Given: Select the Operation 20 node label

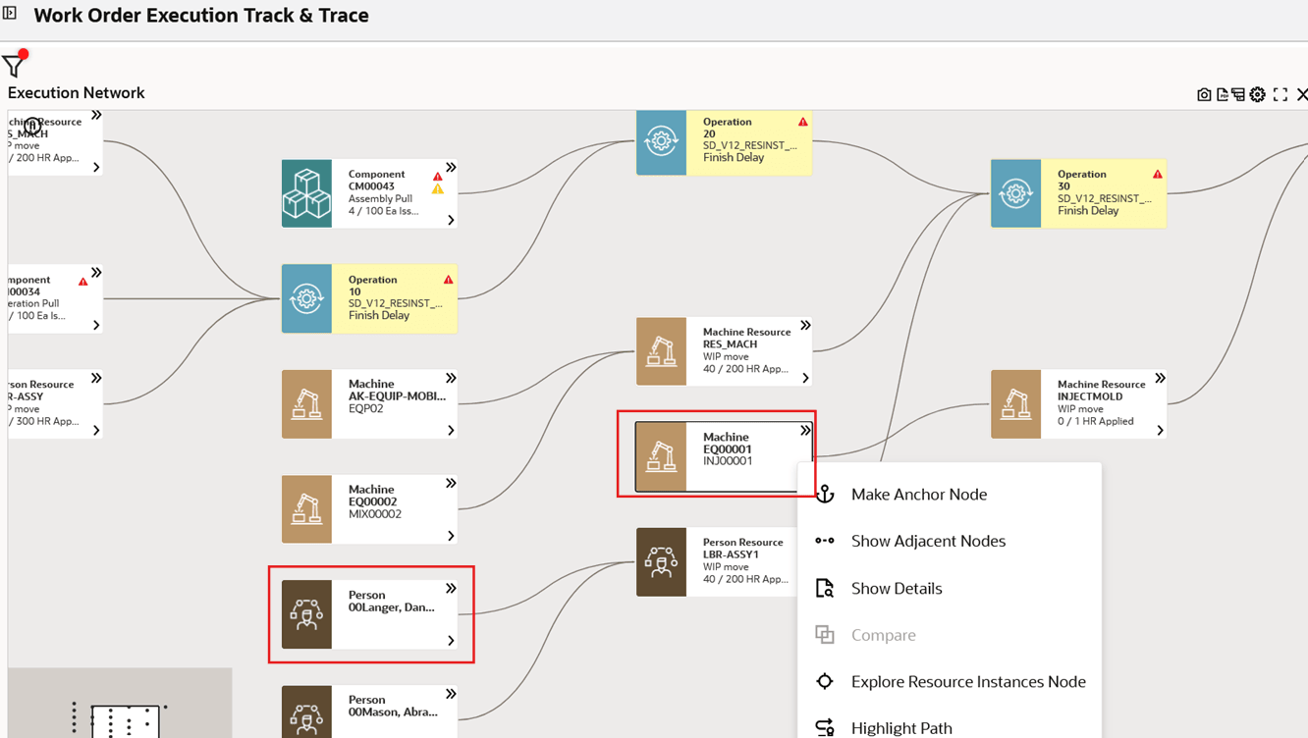Looking at the screenshot, I should click(728, 128).
